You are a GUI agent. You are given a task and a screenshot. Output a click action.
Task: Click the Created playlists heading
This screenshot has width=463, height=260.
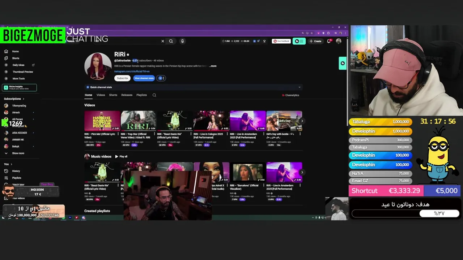97,211
